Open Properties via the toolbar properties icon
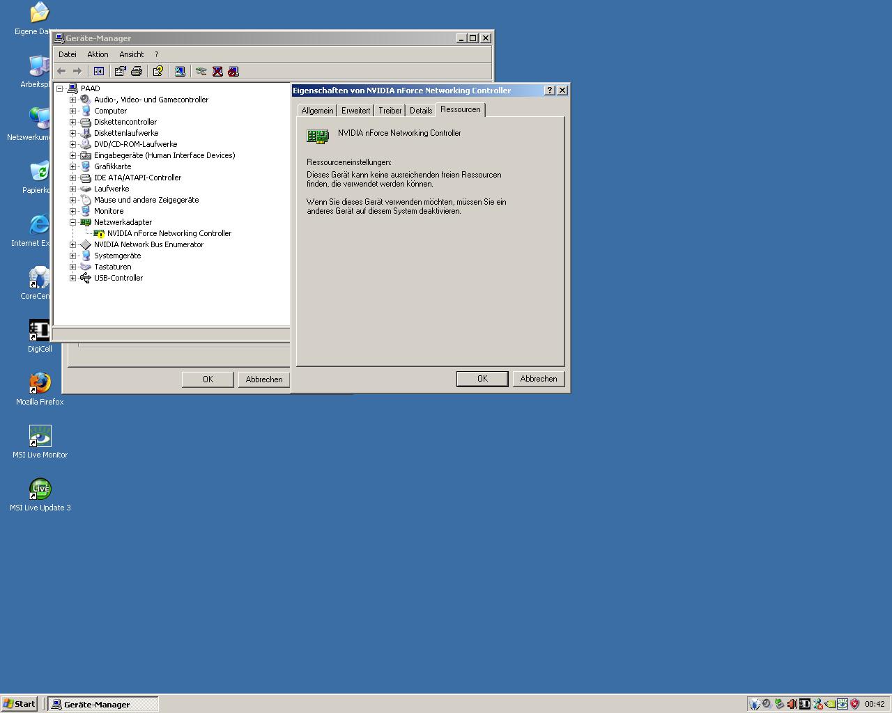892x713 pixels. (120, 71)
